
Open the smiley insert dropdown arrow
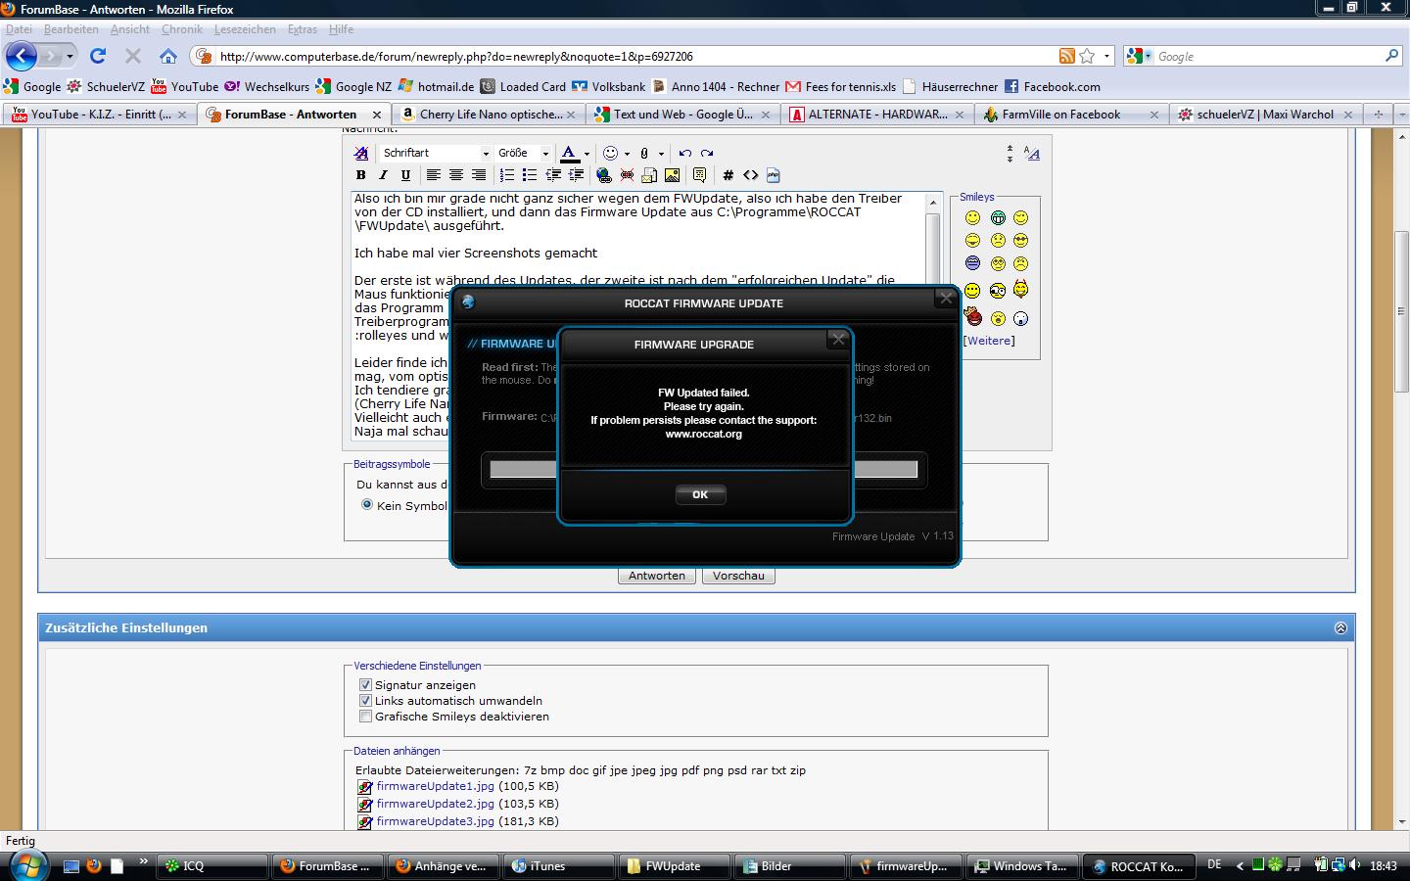point(627,154)
